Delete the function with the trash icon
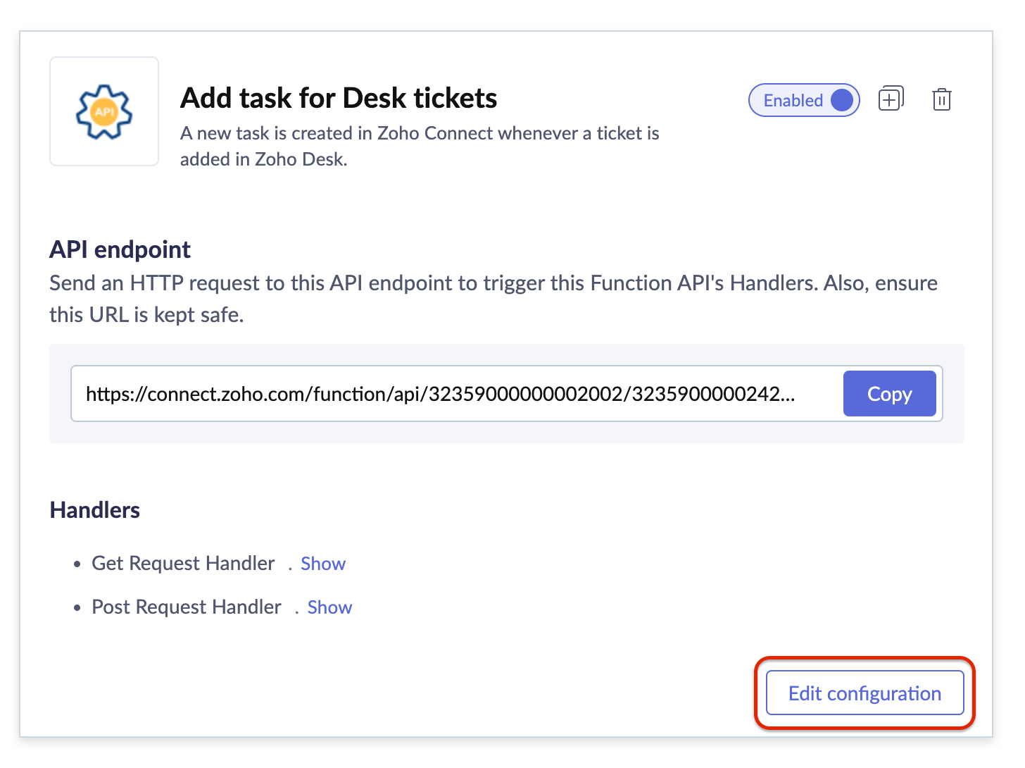The image size is (1025, 768). pyautogui.click(x=941, y=100)
